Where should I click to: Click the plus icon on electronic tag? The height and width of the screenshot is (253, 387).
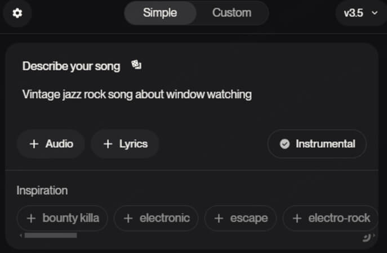click(x=128, y=218)
